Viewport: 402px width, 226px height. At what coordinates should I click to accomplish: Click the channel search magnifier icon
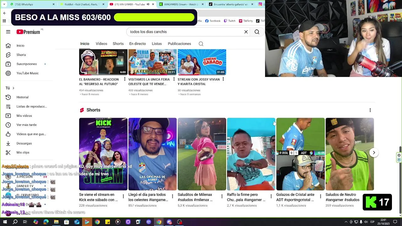pos(201,44)
